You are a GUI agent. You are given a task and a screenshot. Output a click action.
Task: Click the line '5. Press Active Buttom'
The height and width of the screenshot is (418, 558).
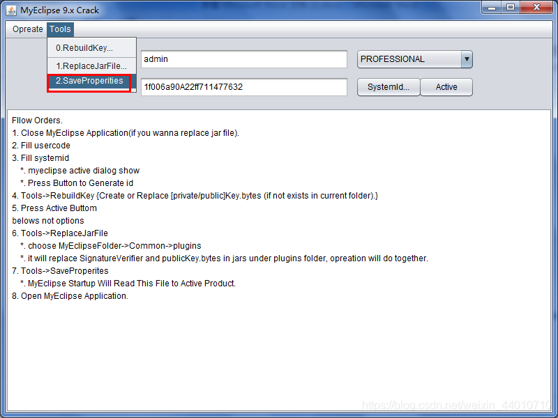54,208
